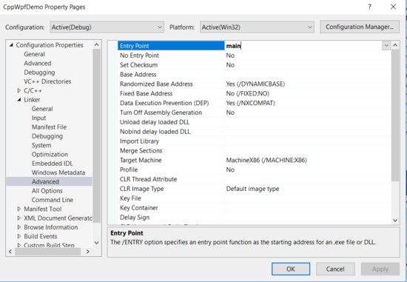Expand the C/C++ tree node
Viewport: 407px width, 282px height.
(x=19, y=90)
